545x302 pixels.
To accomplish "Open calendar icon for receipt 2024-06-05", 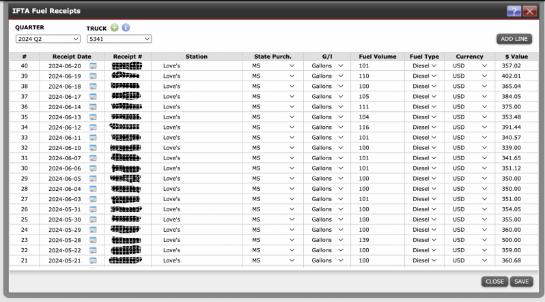I will (93, 179).
